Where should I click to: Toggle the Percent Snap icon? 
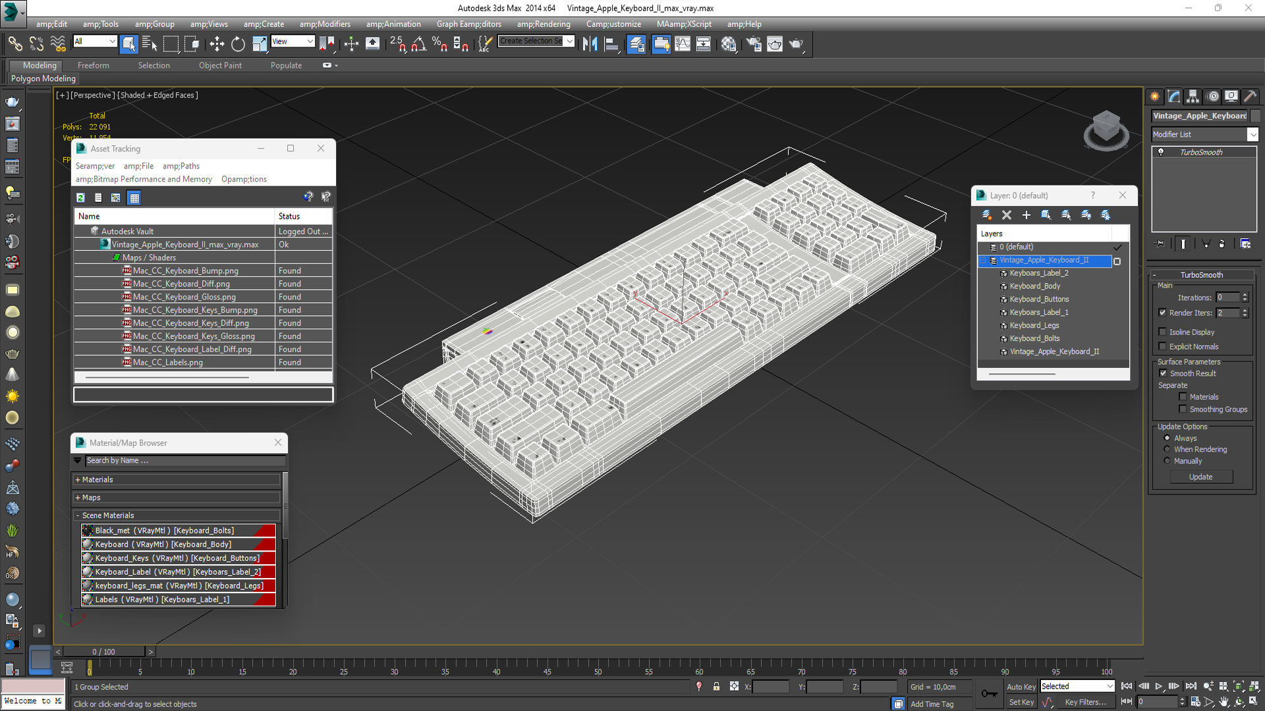pos(439,44)
